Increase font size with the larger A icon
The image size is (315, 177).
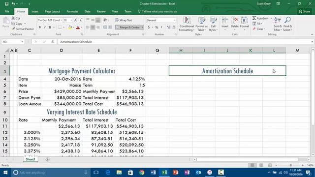coord(76,20)
